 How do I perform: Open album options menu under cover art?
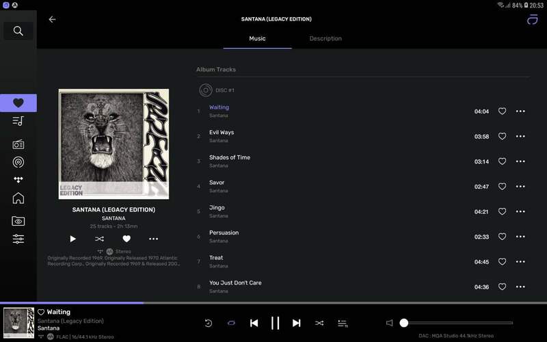(x=153, y=239)
